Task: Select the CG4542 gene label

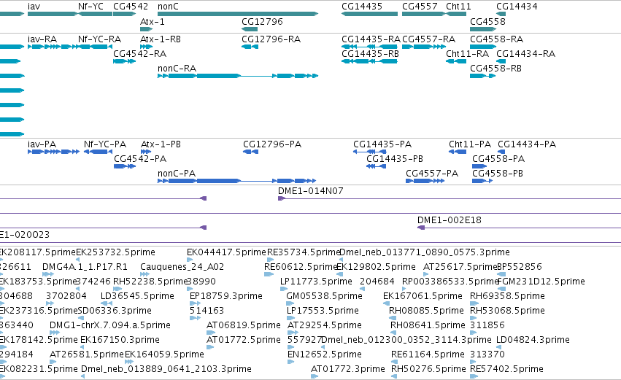Action: pos(131,7)
